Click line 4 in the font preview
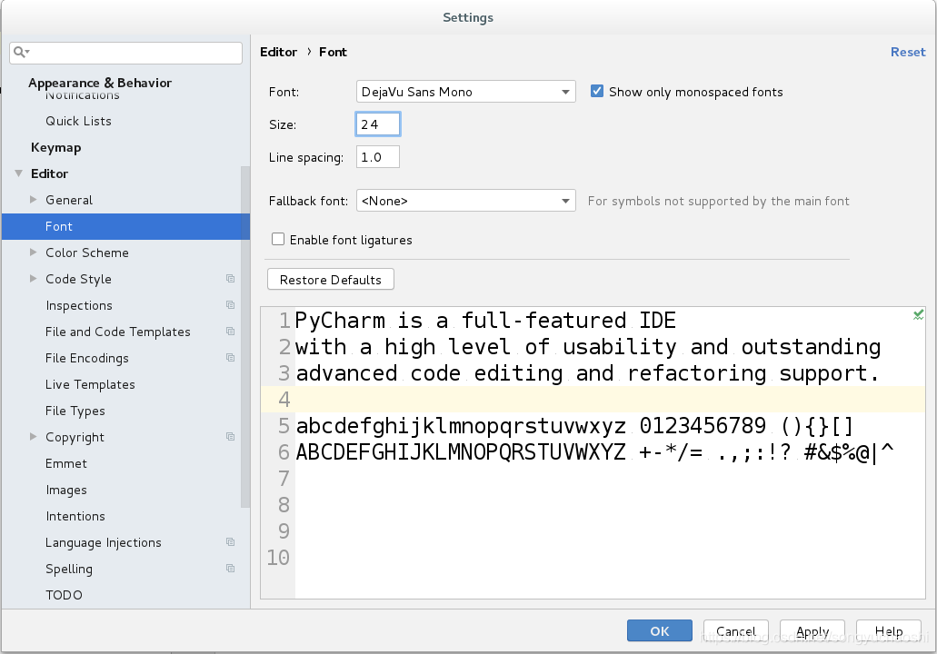 (593, 399)
